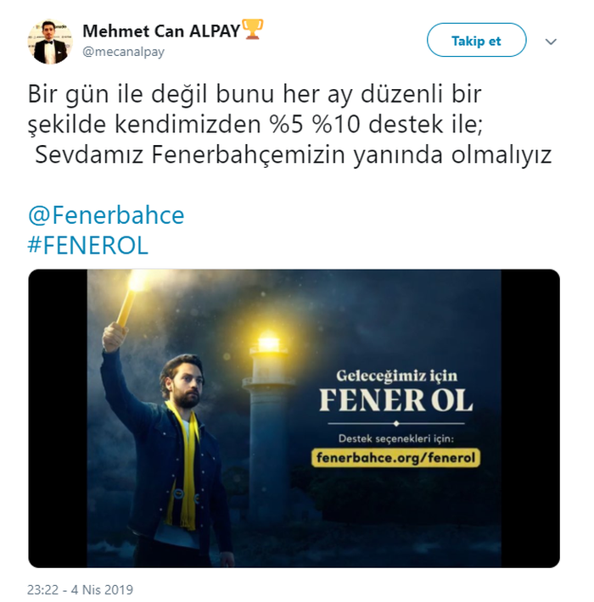
Task: Open the @Fenerbahce mention
Action: pyautogui.click(x=106, y=215)
